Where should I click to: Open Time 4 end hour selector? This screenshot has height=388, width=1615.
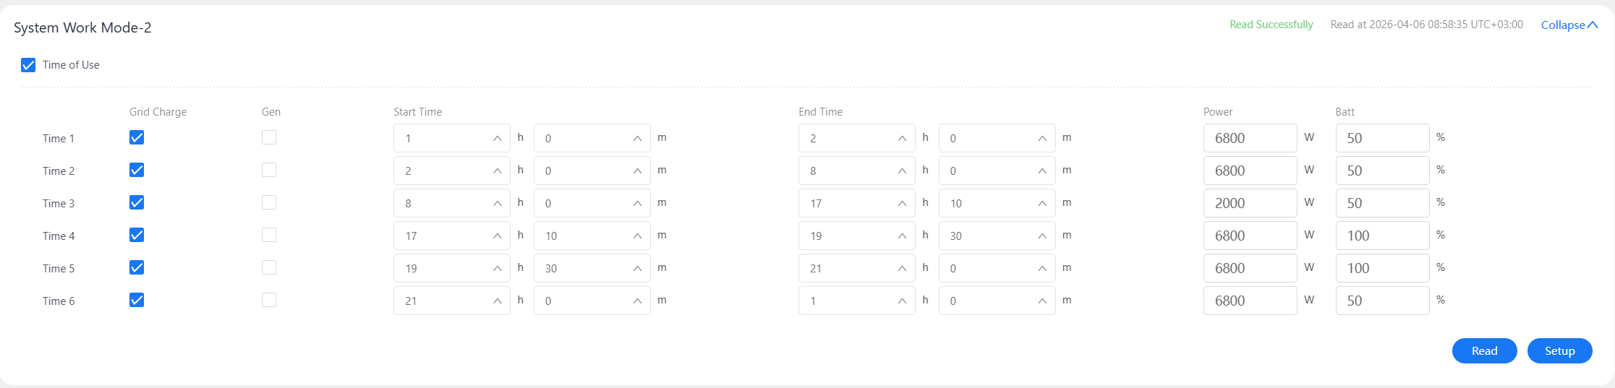click(846, 236)
